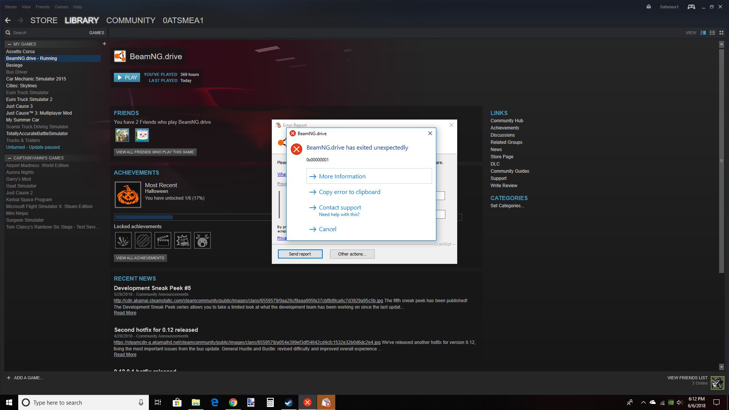Screen dimensions: 729x410
Task: Open the Steam taskbar icon
Action: [289, 402]
